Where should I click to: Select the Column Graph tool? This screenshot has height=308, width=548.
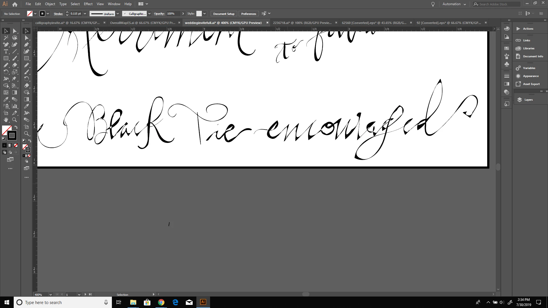(15, 106)
